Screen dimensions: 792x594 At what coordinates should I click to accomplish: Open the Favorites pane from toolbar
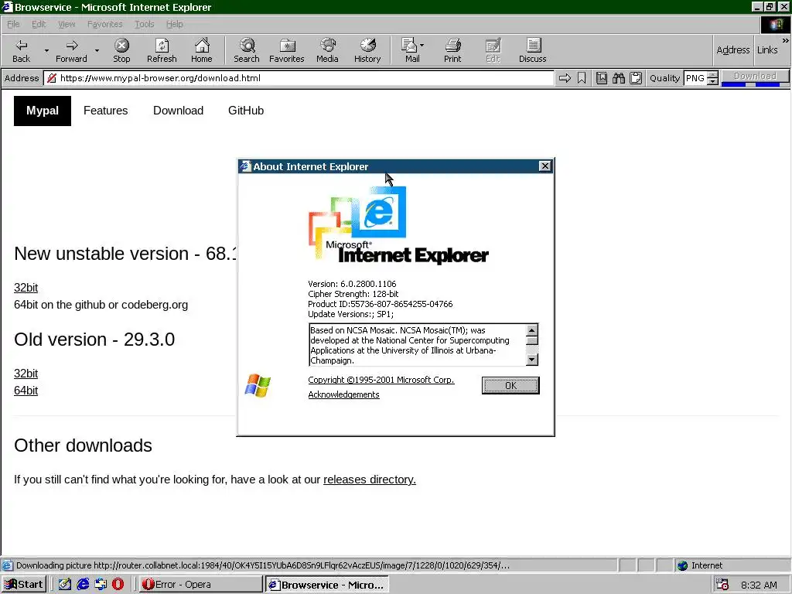click(287, 50)
